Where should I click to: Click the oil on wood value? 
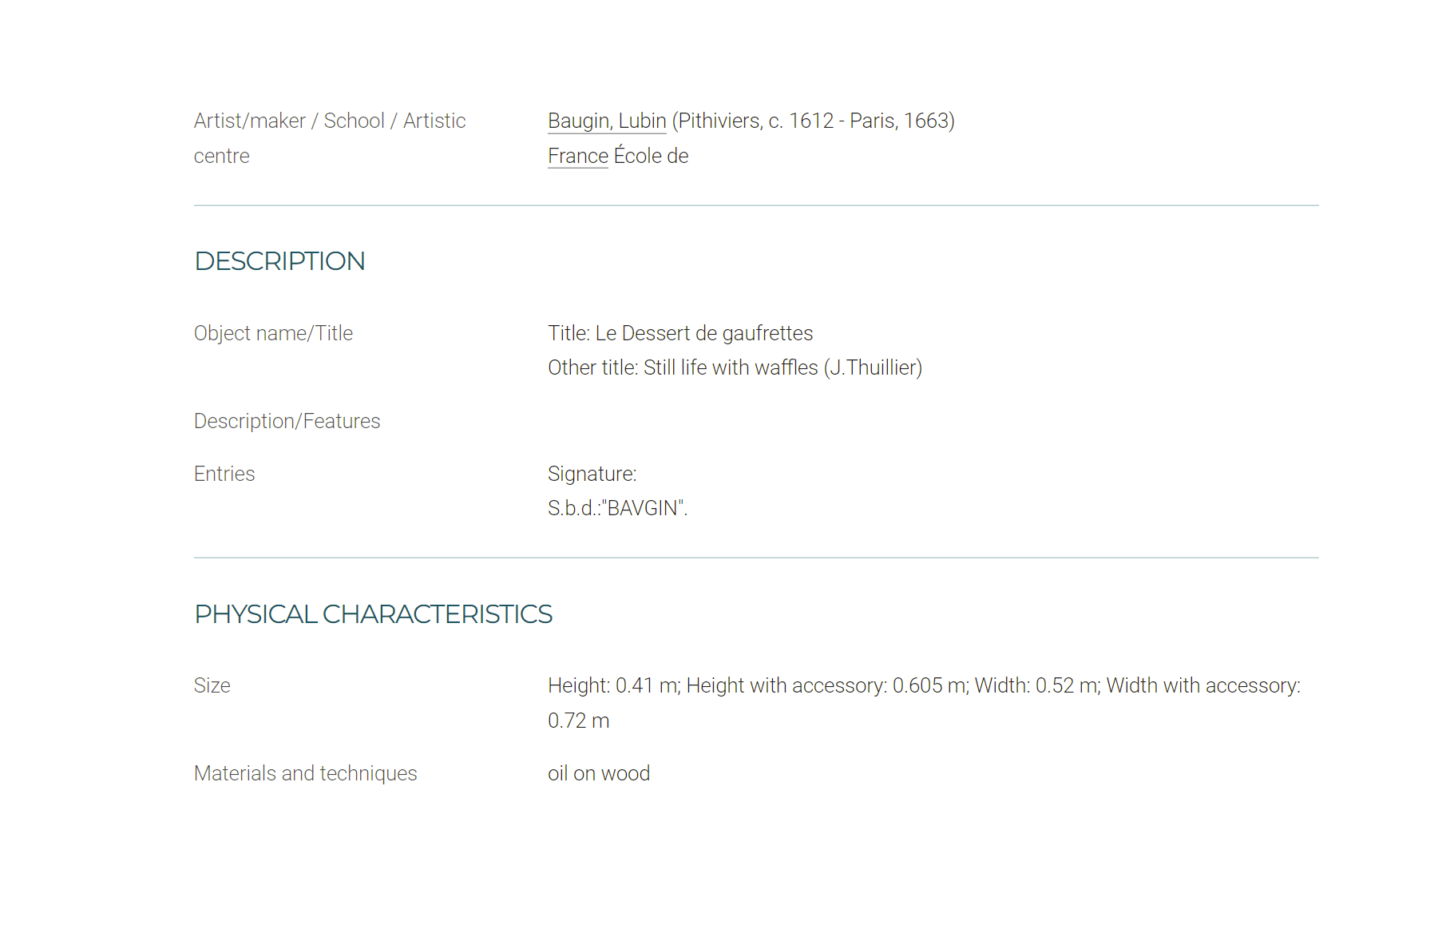click(x=599, y=773)
